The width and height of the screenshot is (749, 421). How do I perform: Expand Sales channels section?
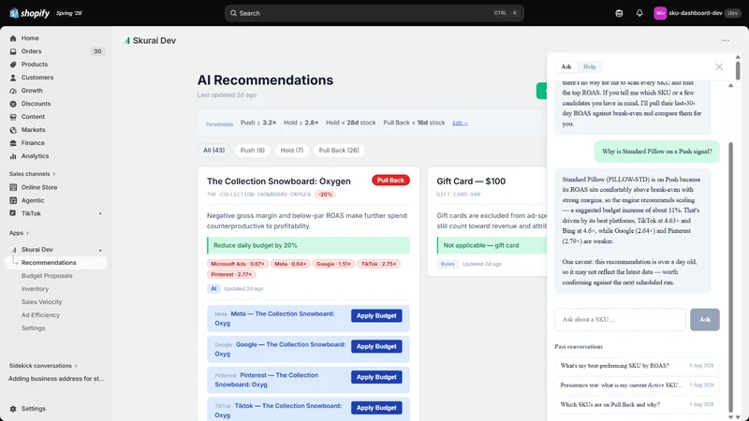pos(32,174)
